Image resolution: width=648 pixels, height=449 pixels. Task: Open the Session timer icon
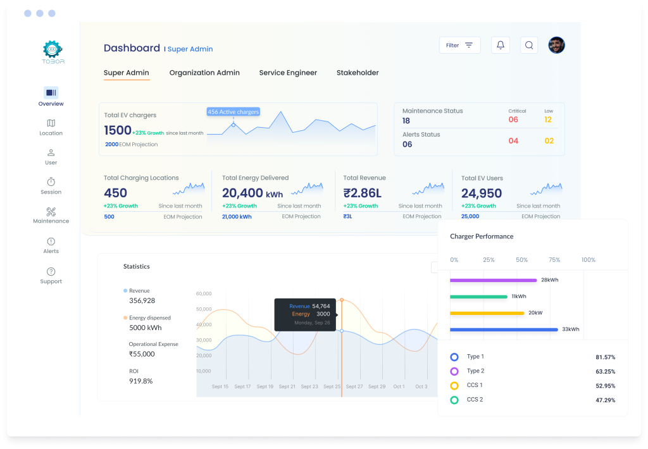[51, 181]
